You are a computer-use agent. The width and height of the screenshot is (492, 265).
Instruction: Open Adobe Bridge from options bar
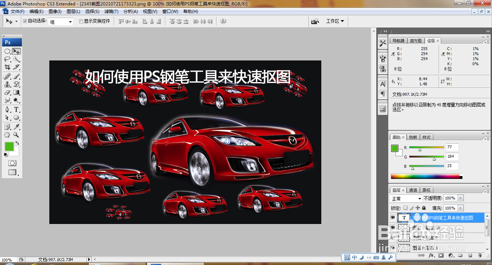tap(315, 21)
